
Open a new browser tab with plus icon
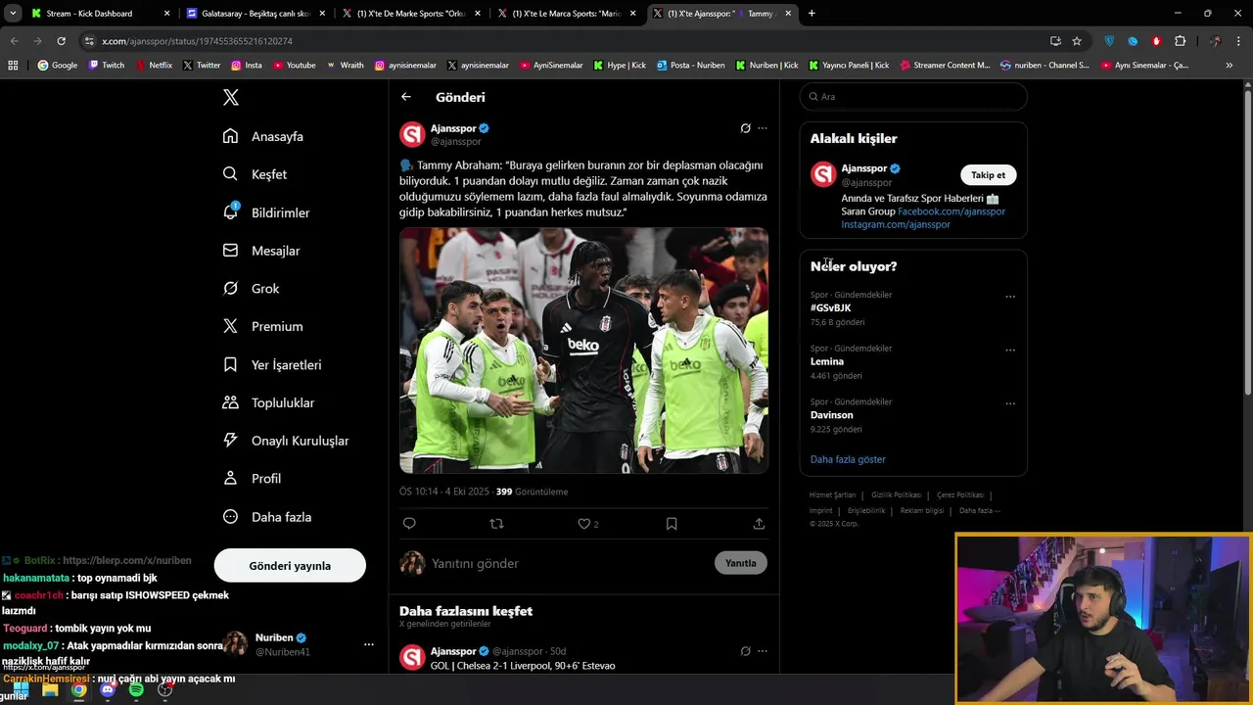[x=812, y=14]
